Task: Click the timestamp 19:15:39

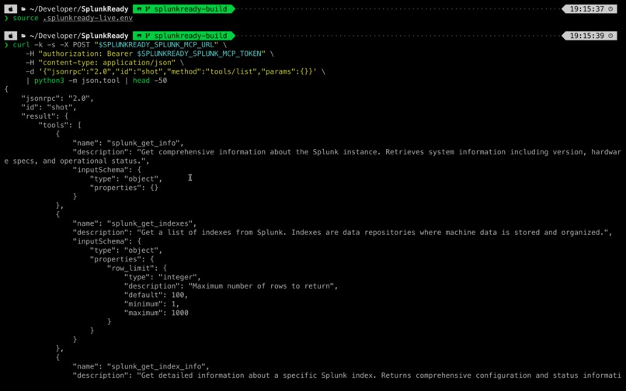Action: point(587,36)
